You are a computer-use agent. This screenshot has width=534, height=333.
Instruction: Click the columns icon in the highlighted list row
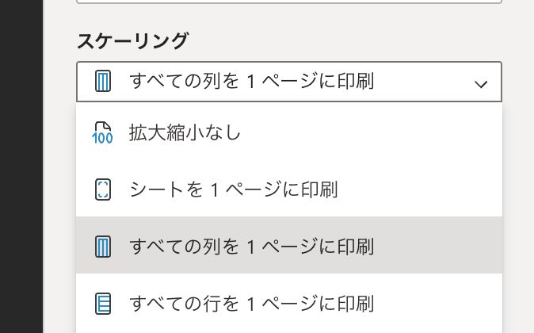[102, 246]
